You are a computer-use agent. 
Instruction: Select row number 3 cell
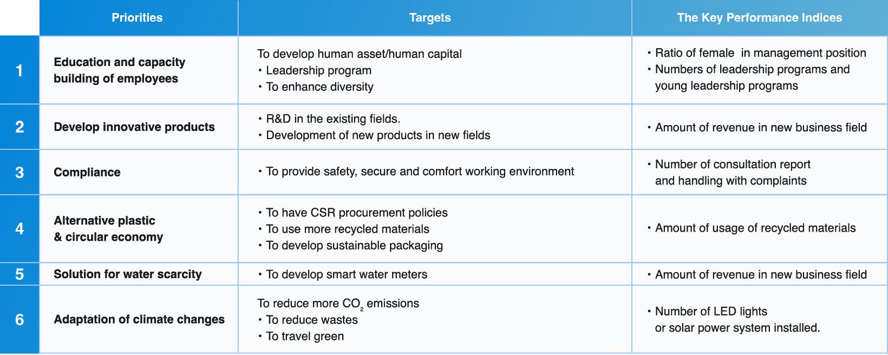pyautogui.click(x=19, y=173)
